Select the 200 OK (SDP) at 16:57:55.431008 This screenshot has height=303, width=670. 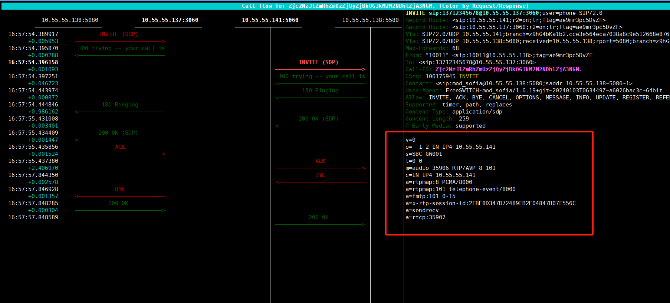pos(318,119)
